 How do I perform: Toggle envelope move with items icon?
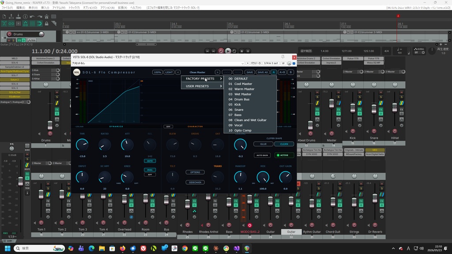pyautogui.click(x=25, y=24)
